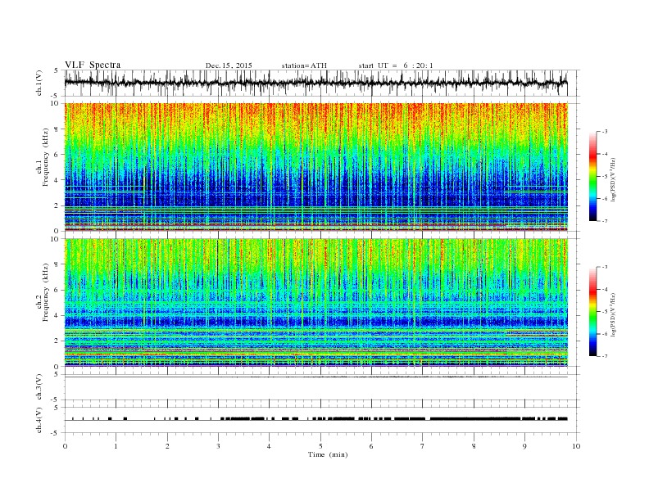Image resolution: width=649 pixels, height=501 pixels.
Task: Select the "start UT = 6 :20: 1" text
Action: (396, 65)
